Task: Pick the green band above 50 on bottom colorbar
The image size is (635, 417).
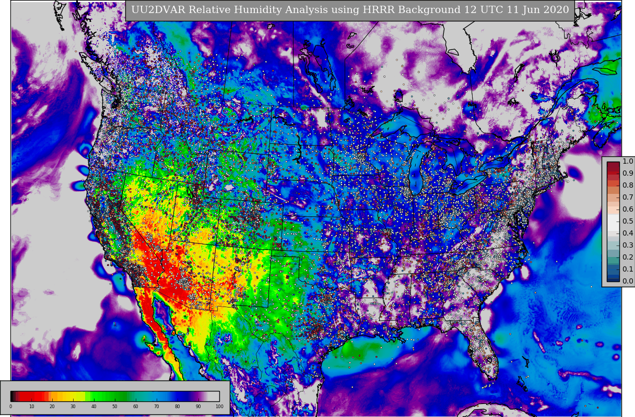Action: [x=115, y=396]
